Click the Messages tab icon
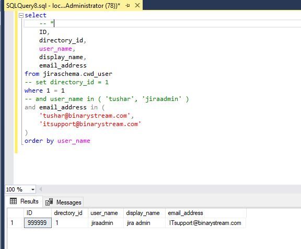Image resolution: width=301 pixels, height=249 pixels. tap(49, 202)
